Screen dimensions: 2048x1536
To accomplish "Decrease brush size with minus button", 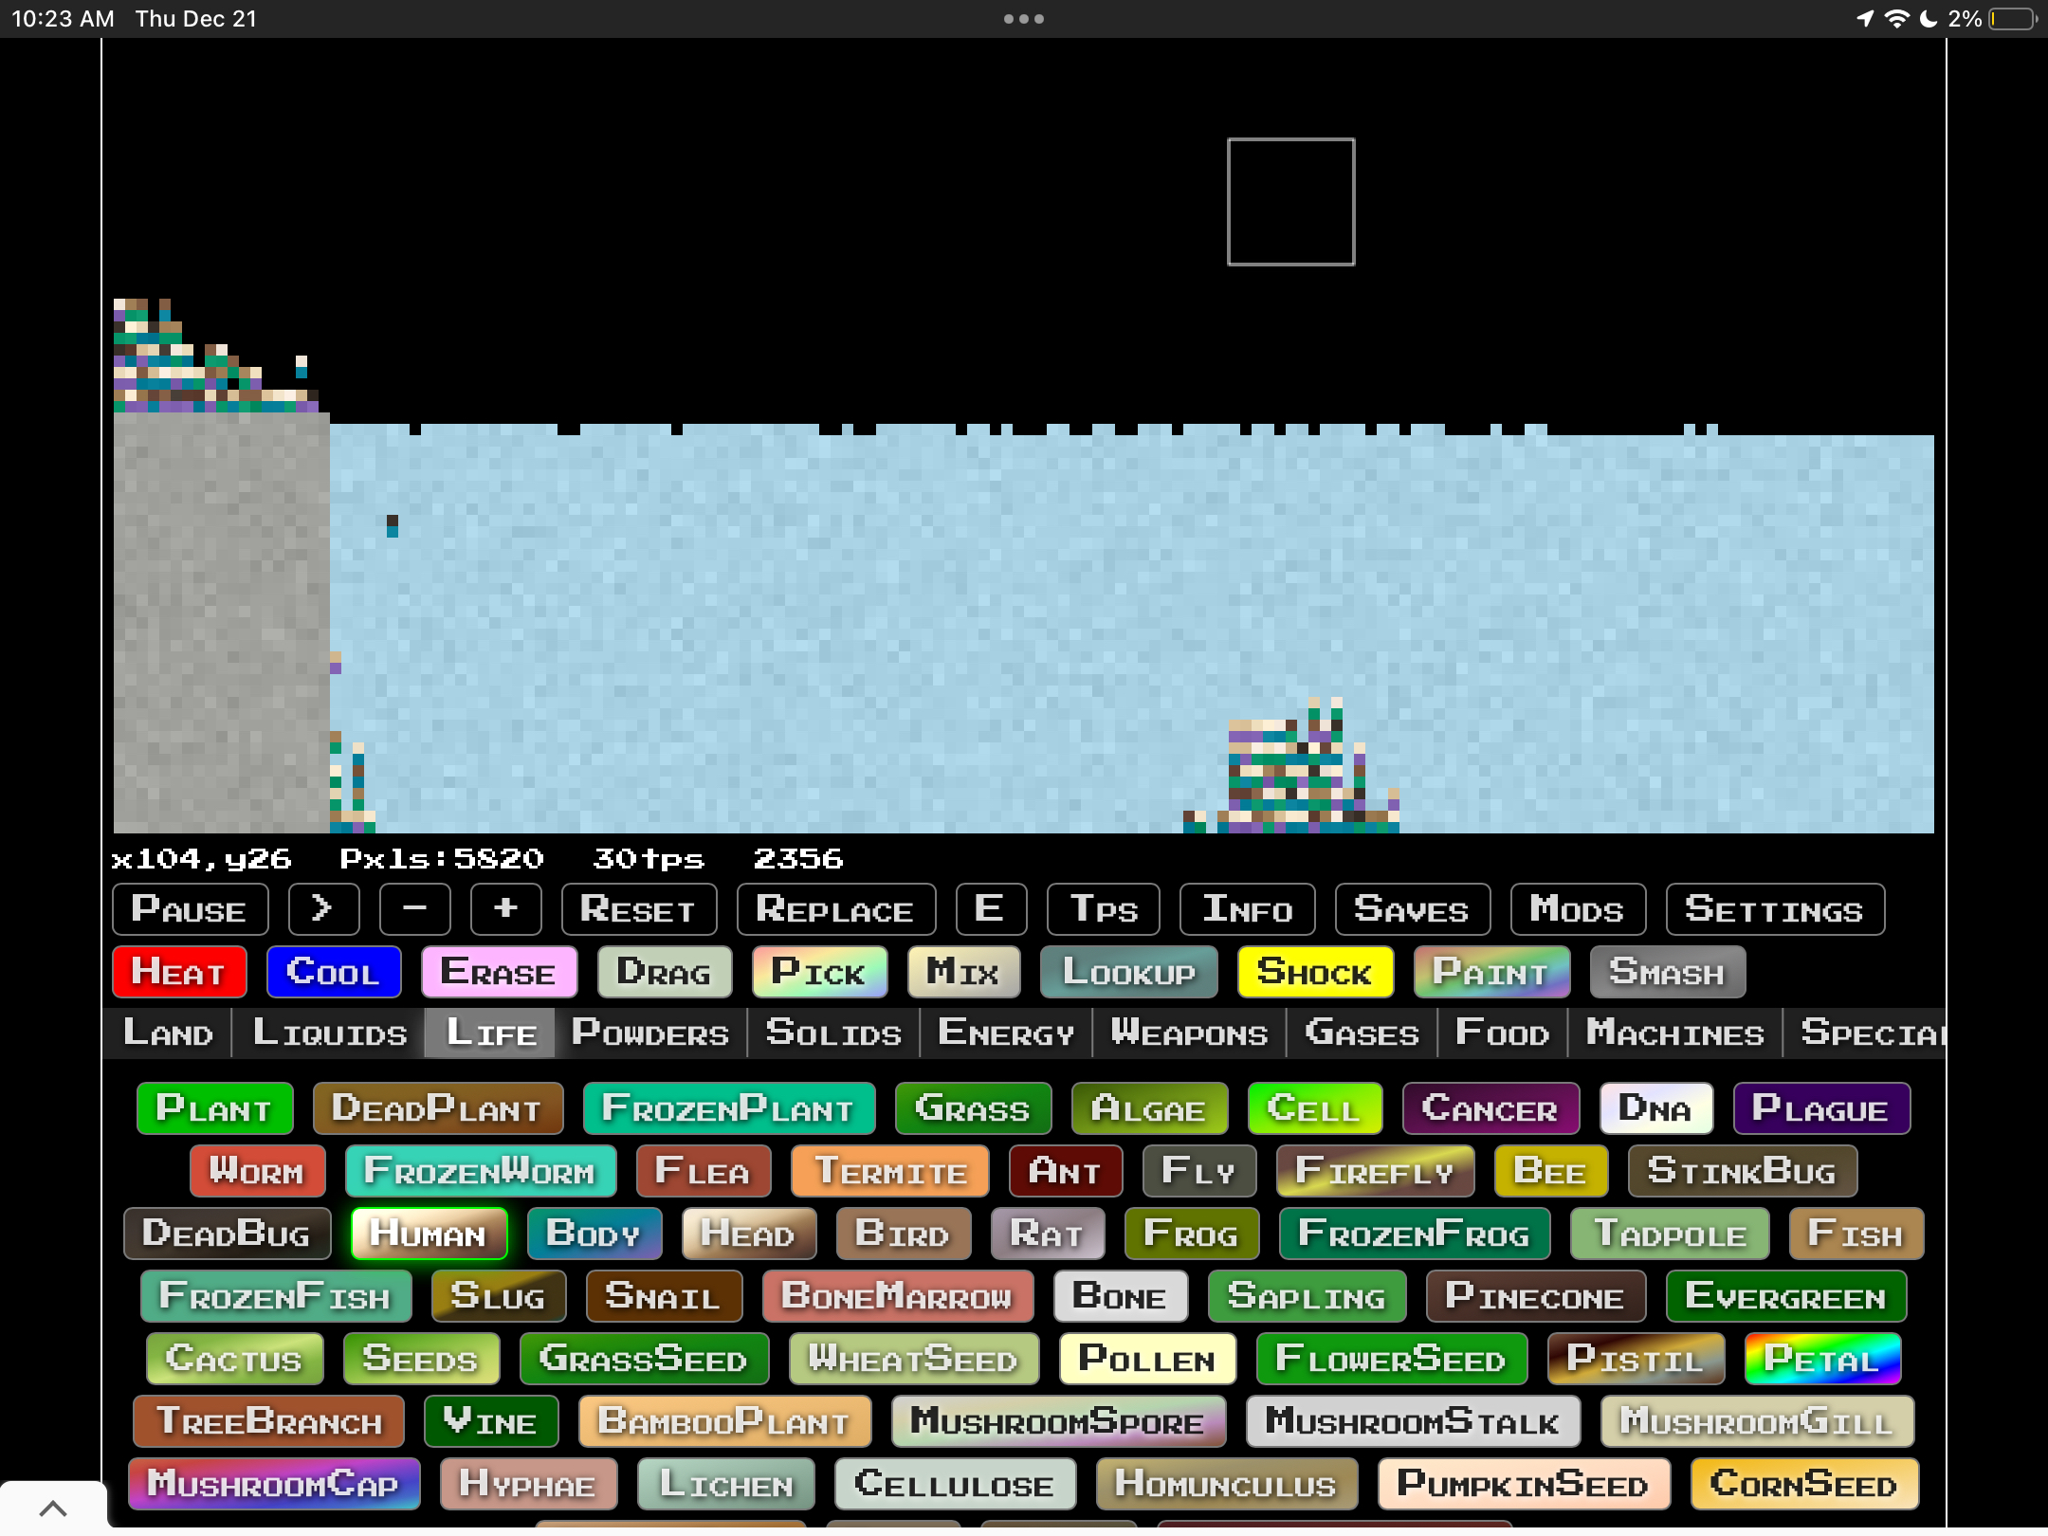I will pyautogui.click(x=414, y=909).
